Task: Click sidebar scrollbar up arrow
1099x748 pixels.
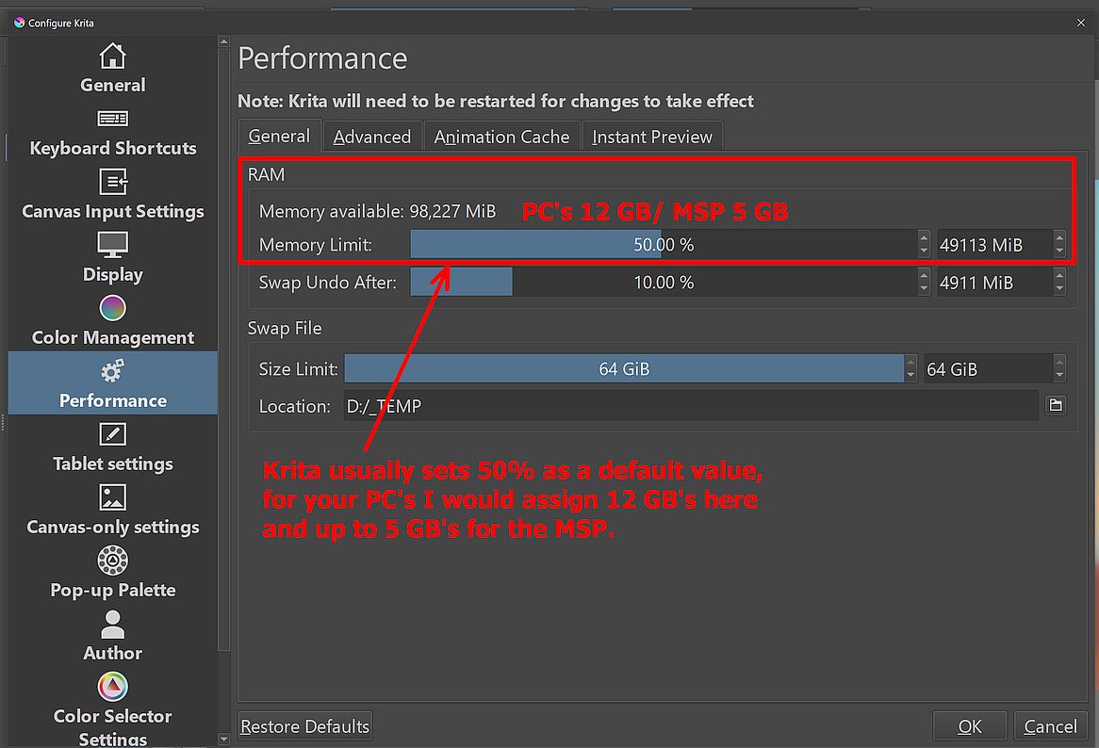Action: [223, 41]
